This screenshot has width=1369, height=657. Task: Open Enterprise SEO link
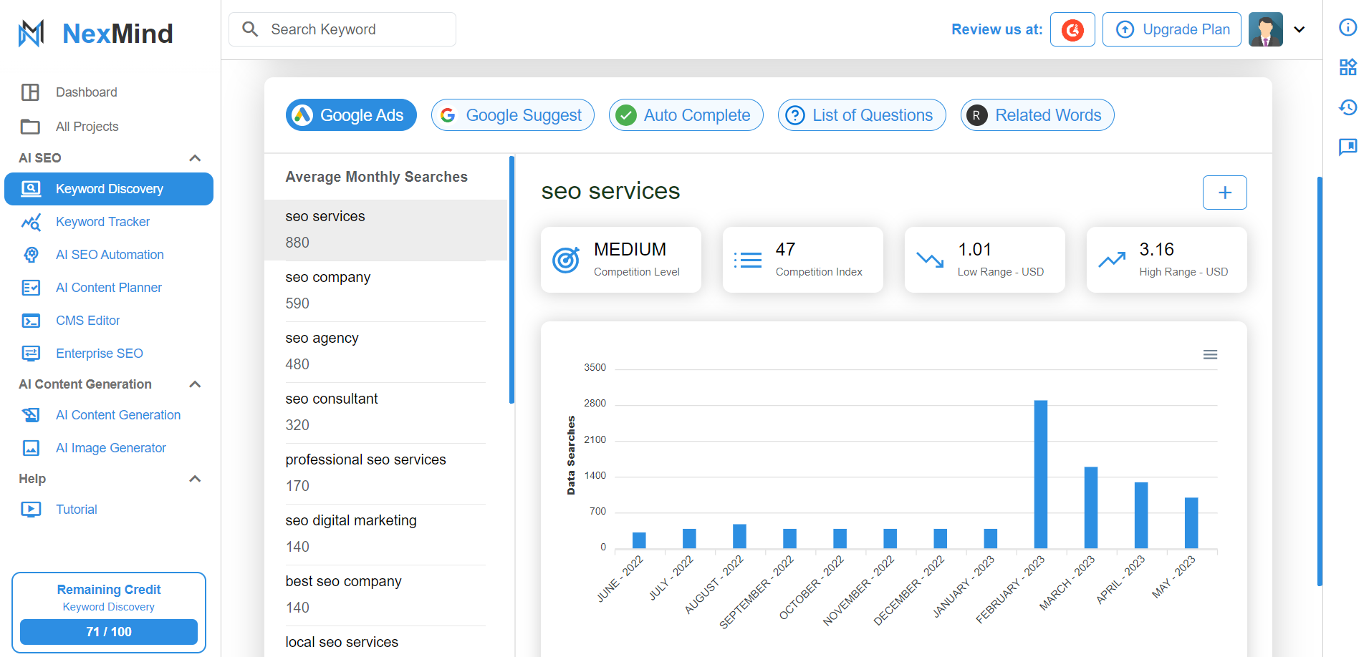click(100, 354)
